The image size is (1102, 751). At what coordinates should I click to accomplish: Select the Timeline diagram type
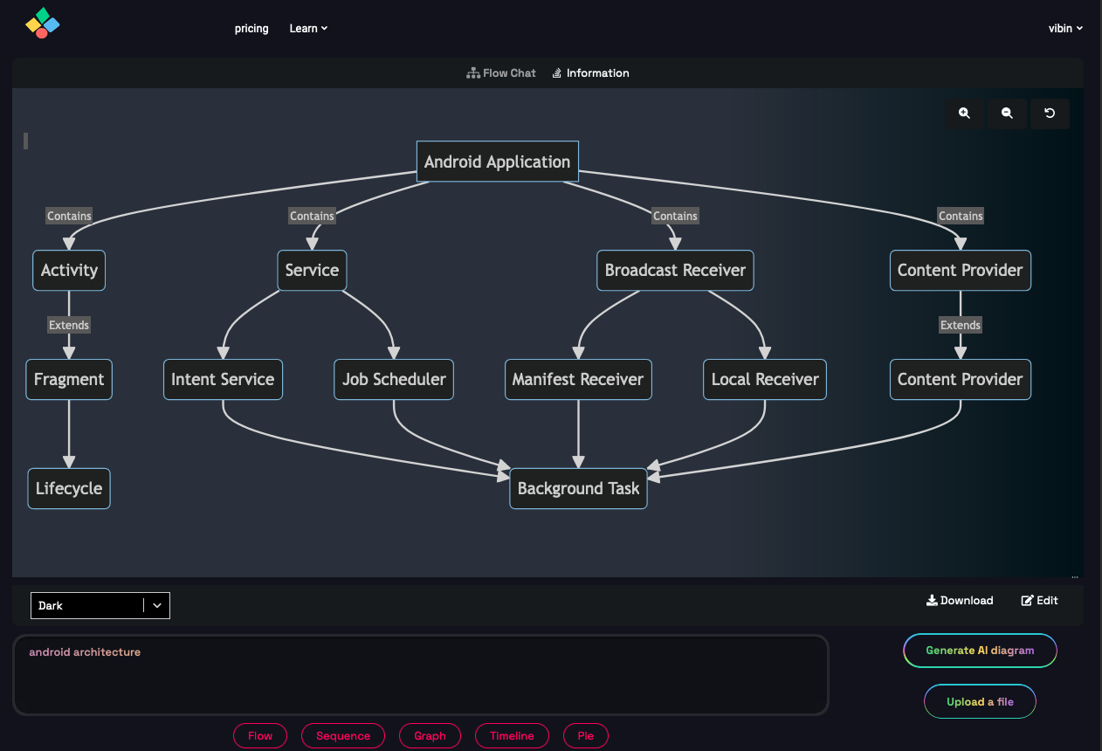coord(512,735)
